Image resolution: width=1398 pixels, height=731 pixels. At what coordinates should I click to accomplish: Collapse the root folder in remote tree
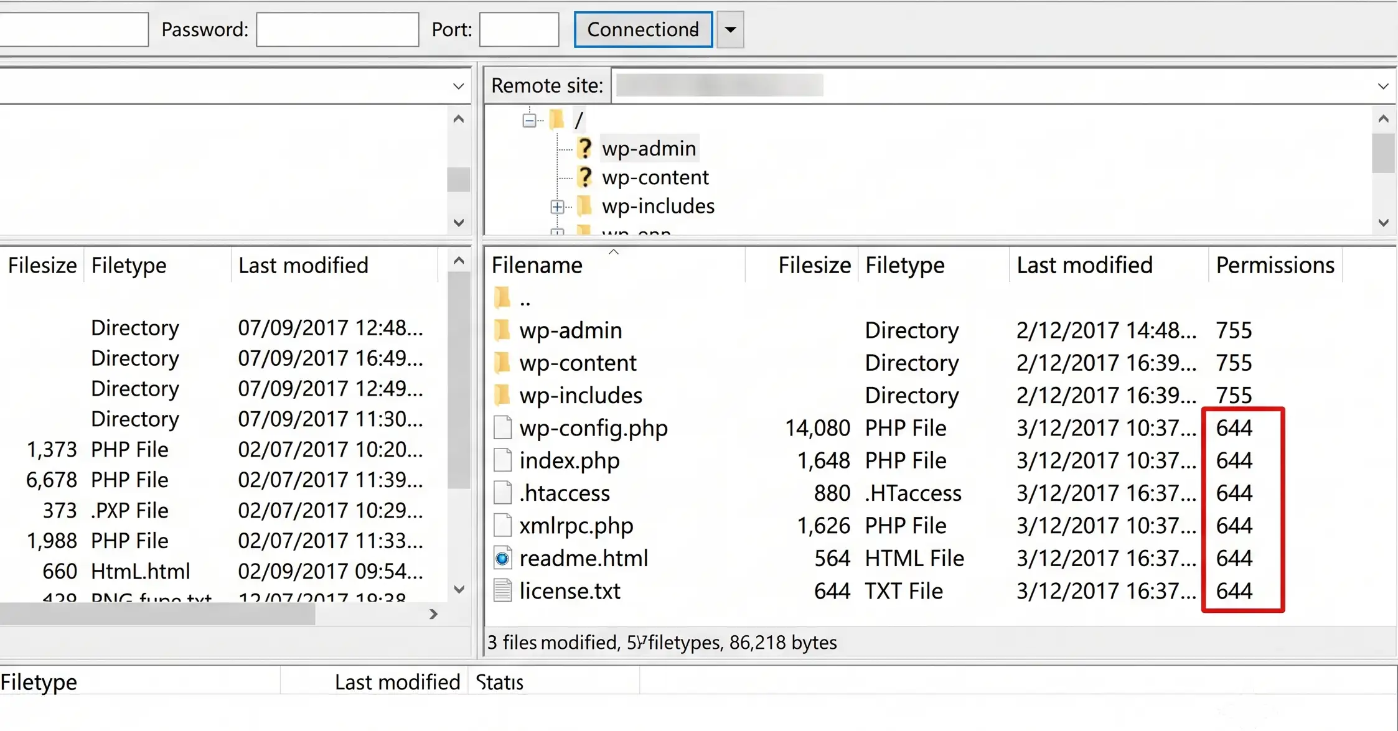(529, 120)
